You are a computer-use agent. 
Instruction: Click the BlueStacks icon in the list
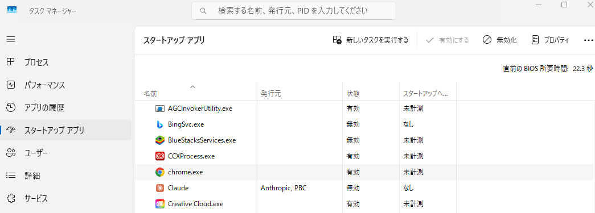(160, 140)
